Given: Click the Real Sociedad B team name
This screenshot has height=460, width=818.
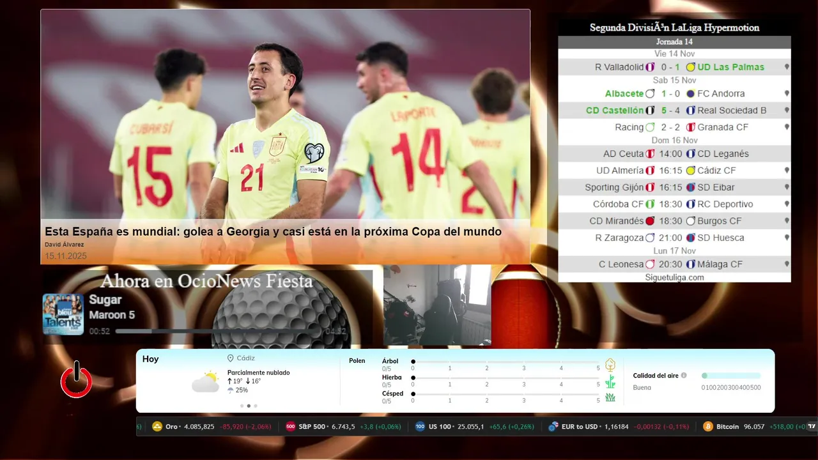Looking at the screenshot, I should coord(732,111).
